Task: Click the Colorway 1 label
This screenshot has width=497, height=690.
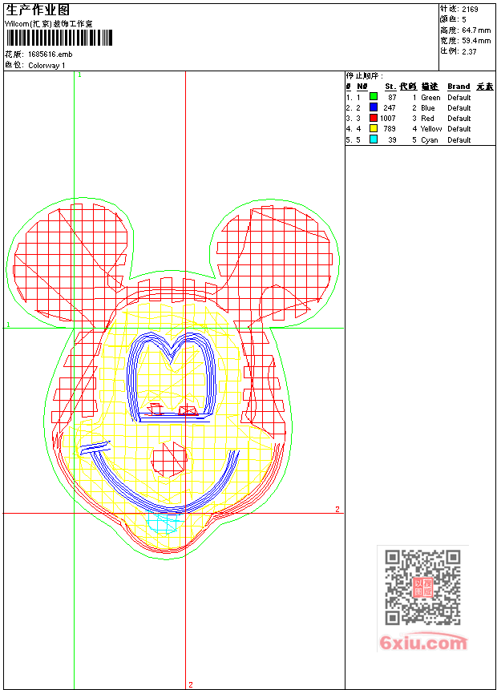Action: pyautogui.click(x=46, y=65)
